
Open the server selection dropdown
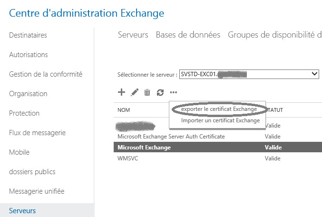click(x=249, y=74)
